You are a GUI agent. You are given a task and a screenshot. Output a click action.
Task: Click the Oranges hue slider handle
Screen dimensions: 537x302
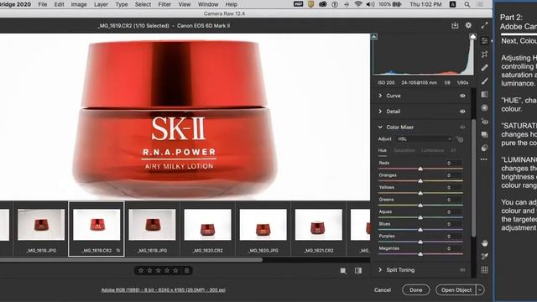click(420, 181)
